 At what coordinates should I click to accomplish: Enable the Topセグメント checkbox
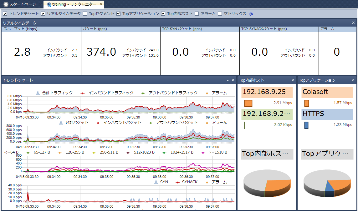coord(85,14)
